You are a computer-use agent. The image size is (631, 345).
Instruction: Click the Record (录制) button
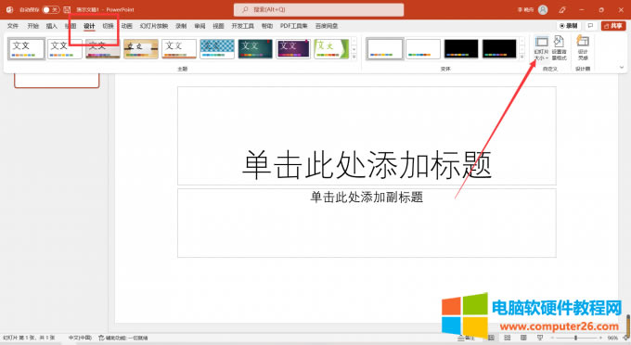pyautogui.click(x=569, y=26)
